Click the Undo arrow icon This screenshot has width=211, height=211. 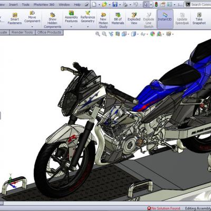[136, 4]
